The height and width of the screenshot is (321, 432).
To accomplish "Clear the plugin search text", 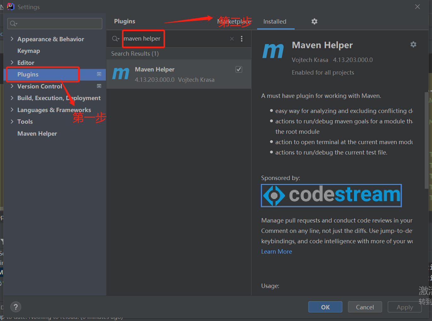I will (232, 39).
